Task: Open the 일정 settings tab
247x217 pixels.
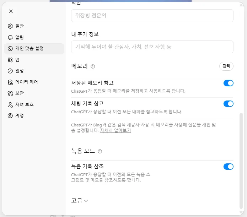Action: [34, 71]
